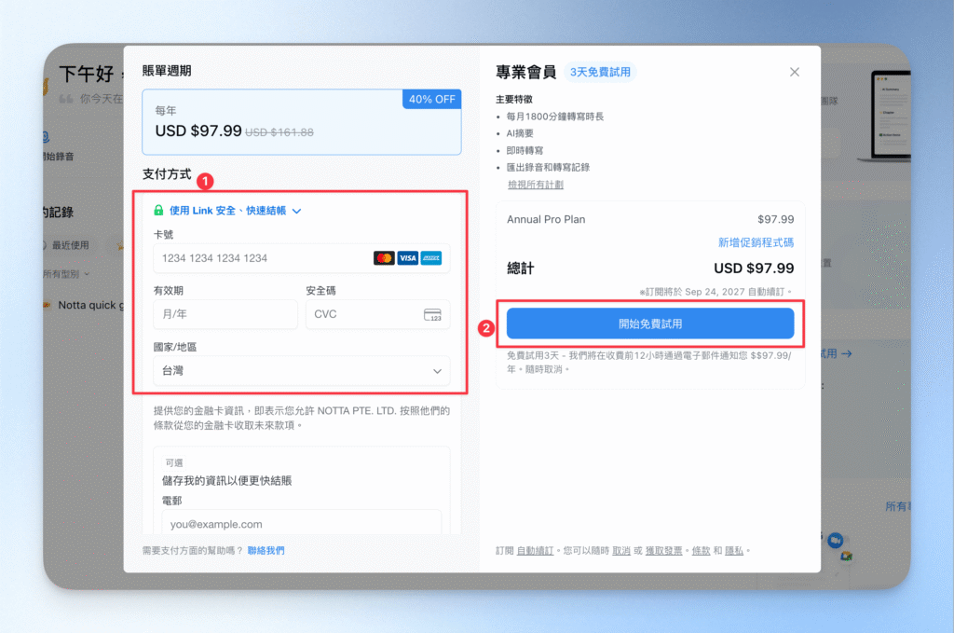
Task: Click the 取消 cancel link in footer
Action: pos(621,550)
